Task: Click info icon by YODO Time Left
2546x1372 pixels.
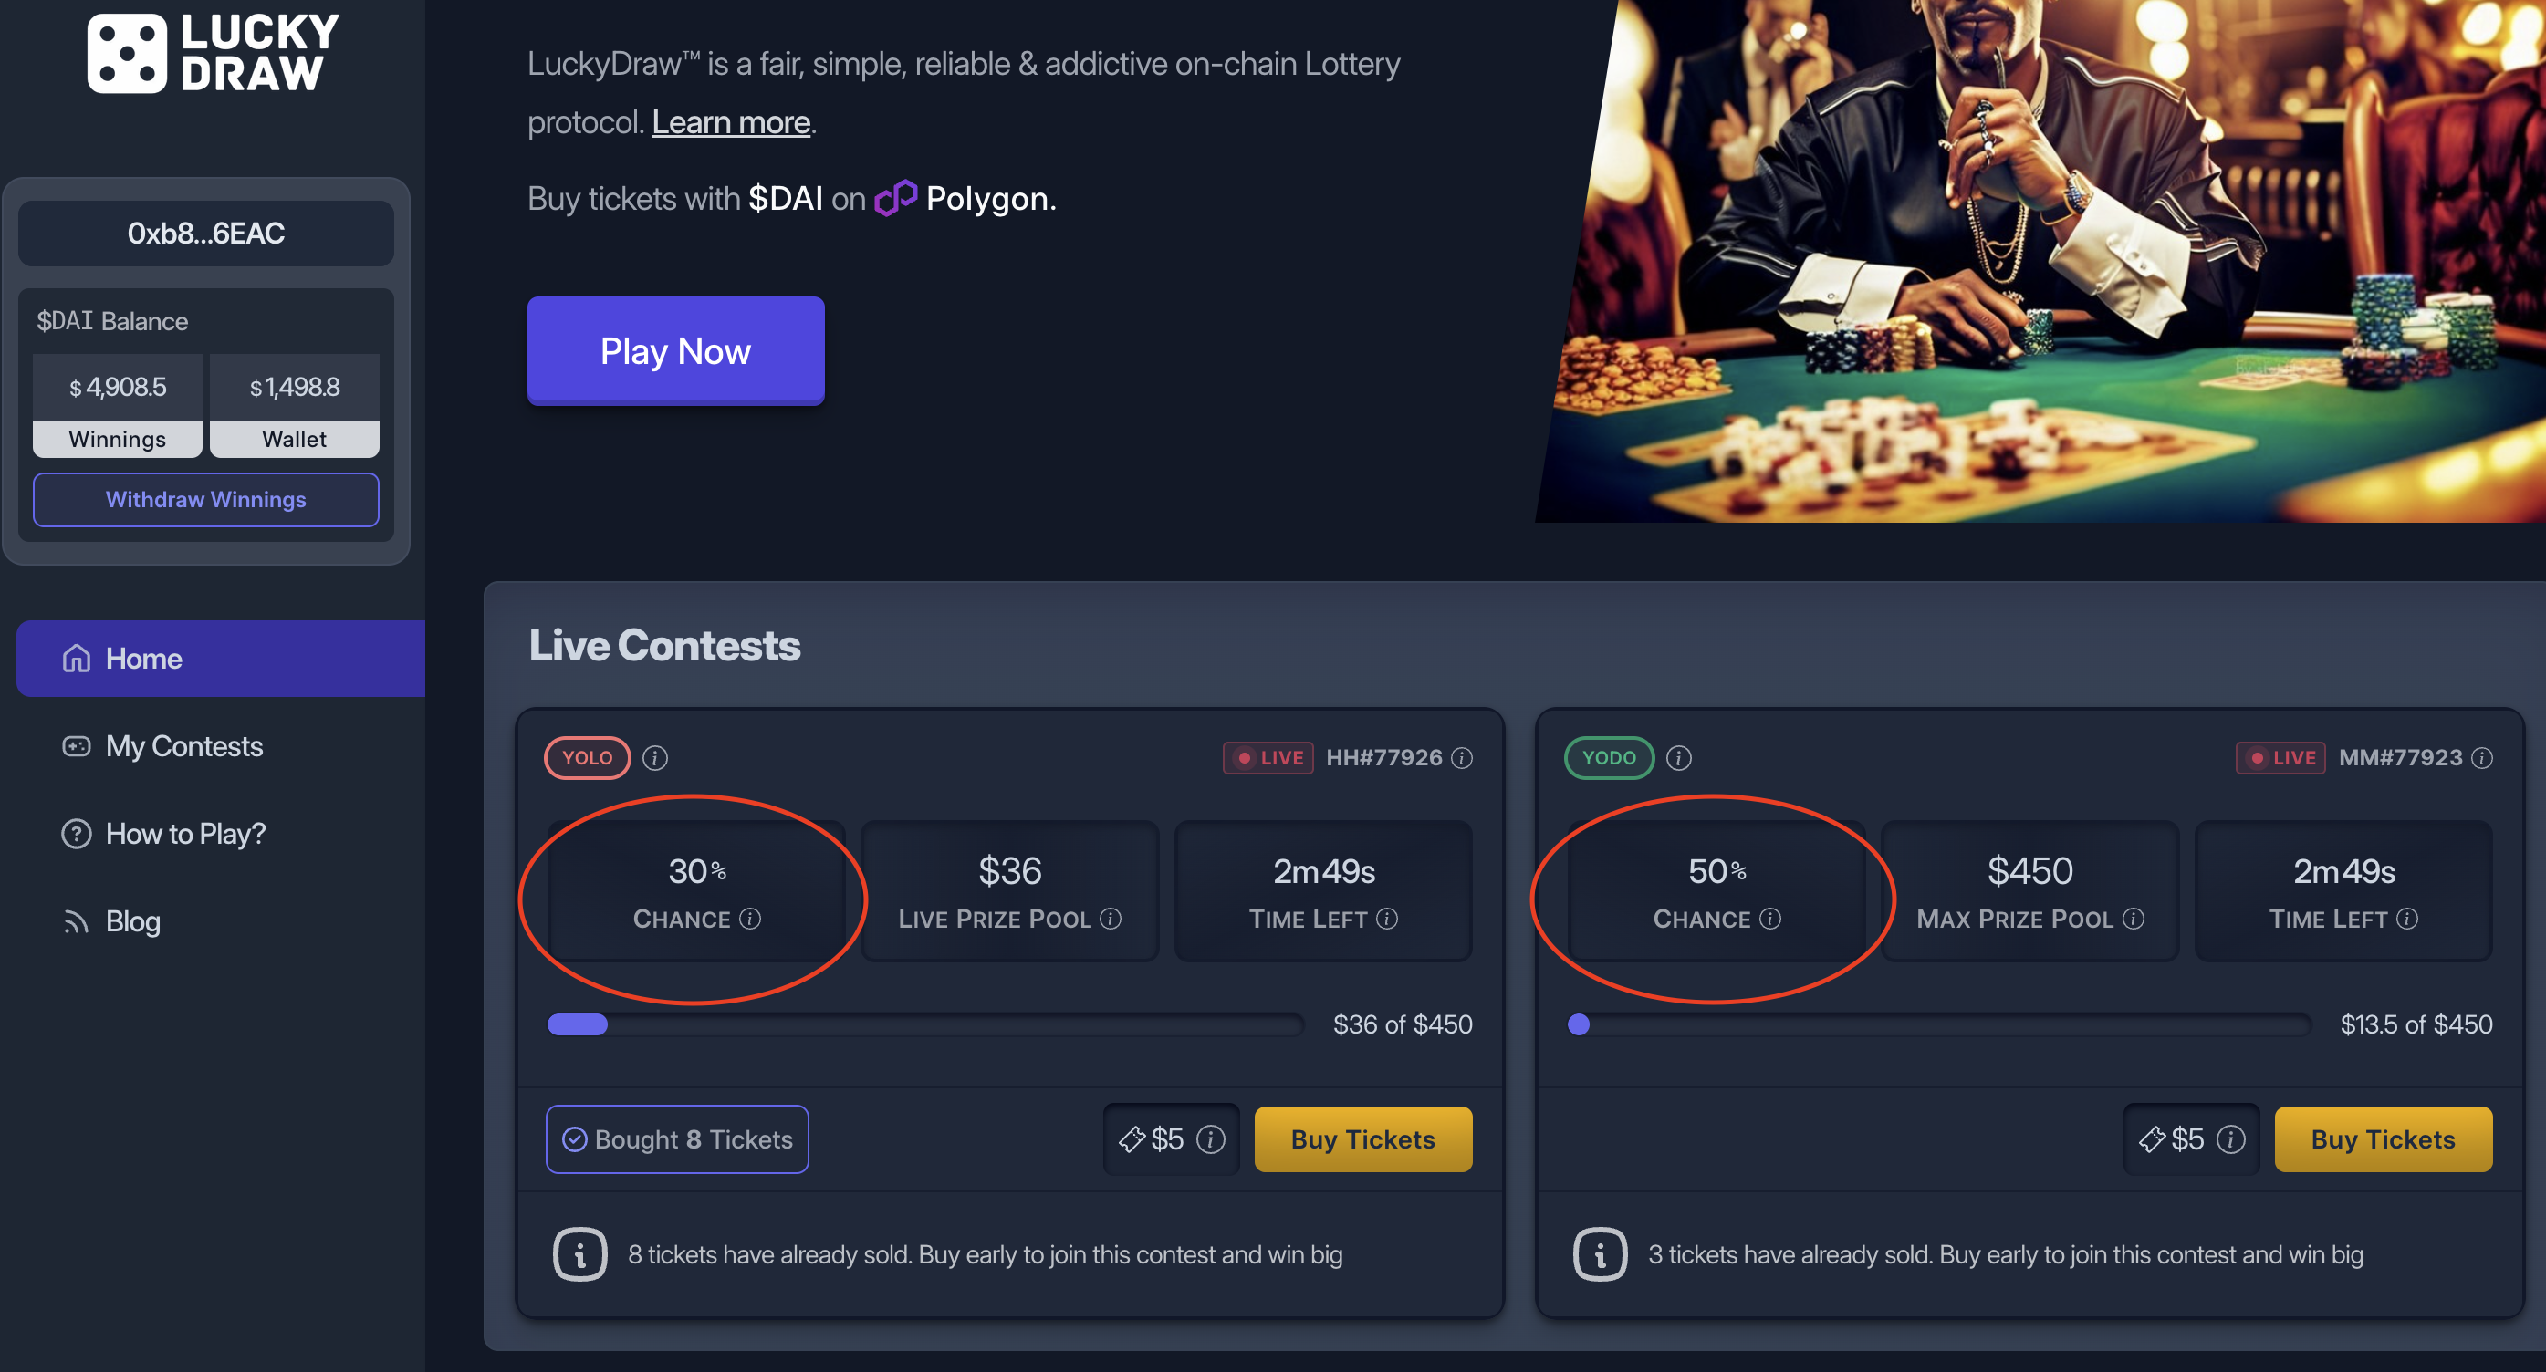Action: [2407, 919]
